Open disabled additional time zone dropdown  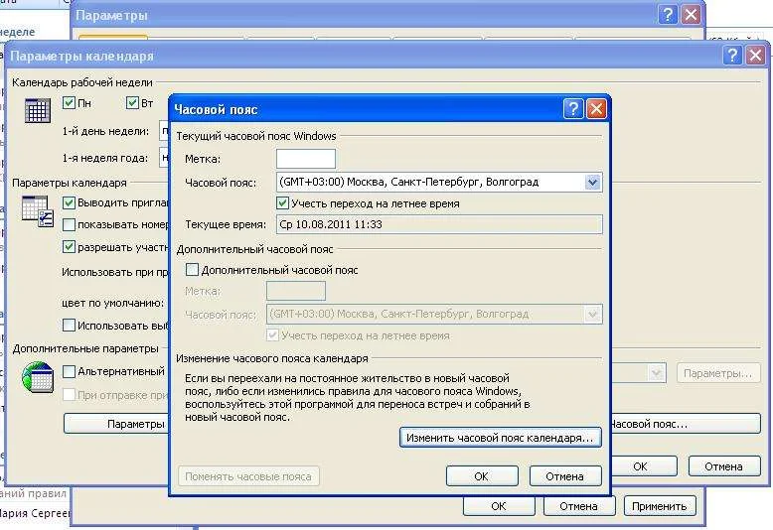coord(592,315)
